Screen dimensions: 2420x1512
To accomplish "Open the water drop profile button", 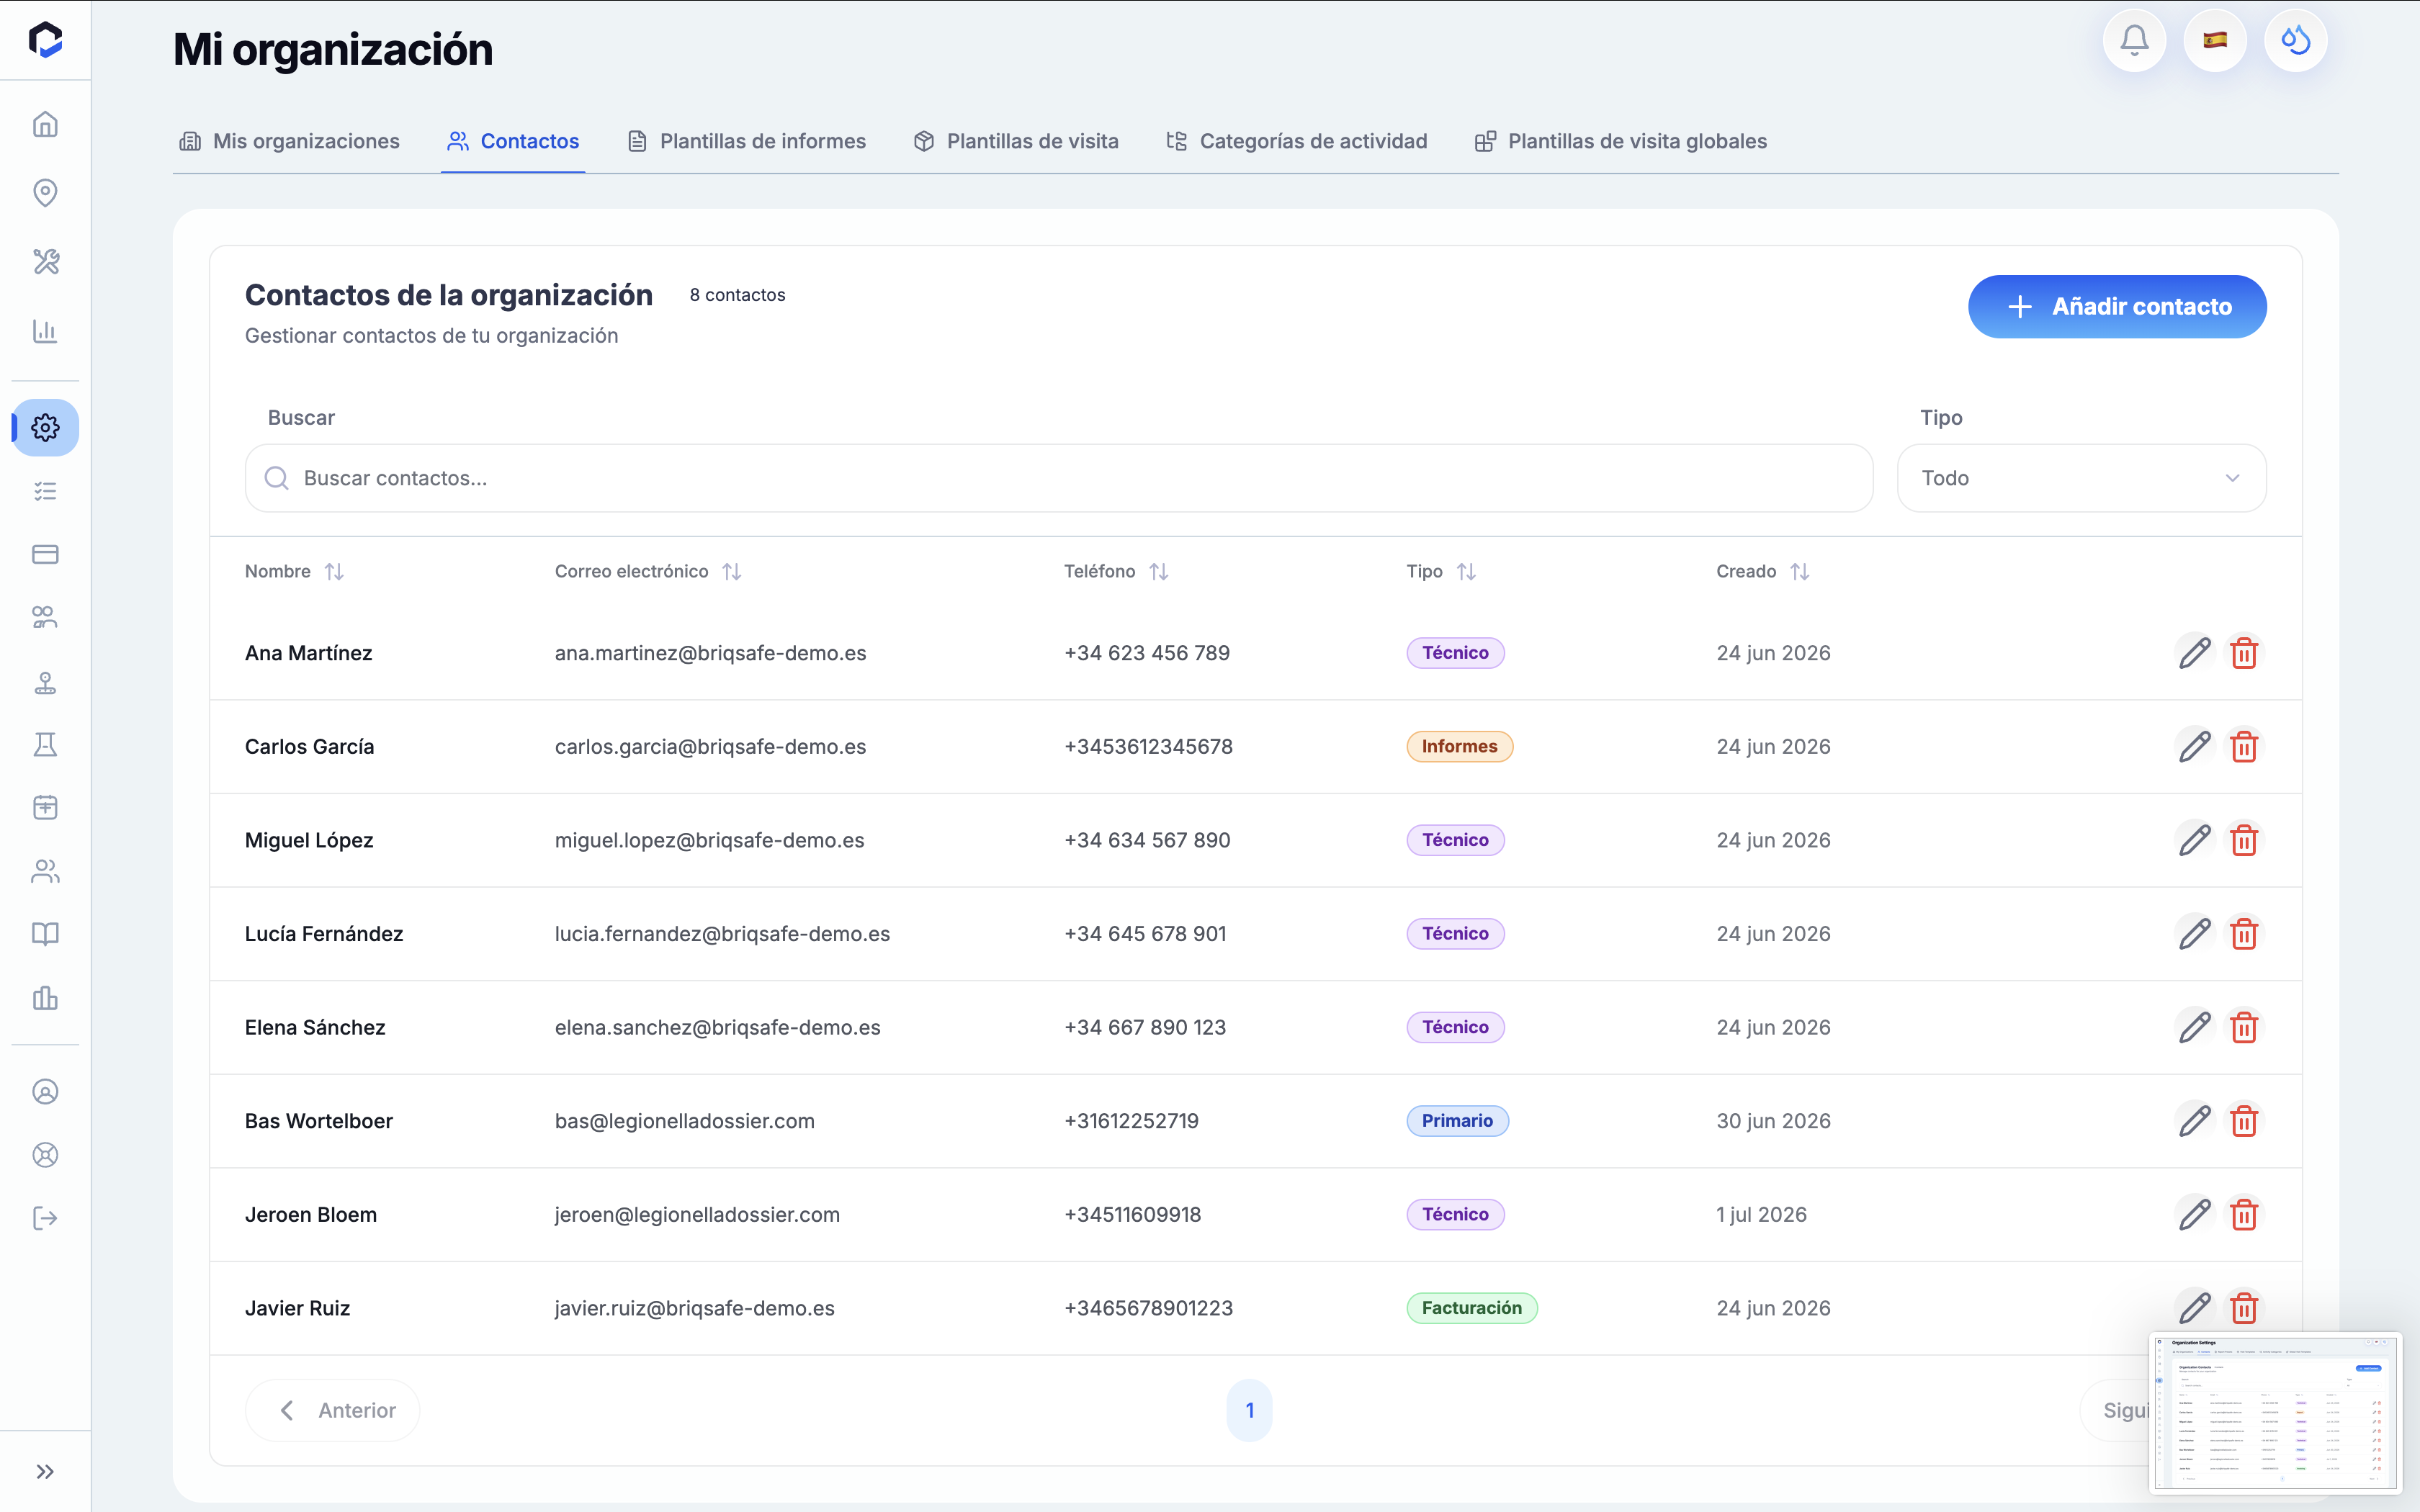I will [2295, 41].
